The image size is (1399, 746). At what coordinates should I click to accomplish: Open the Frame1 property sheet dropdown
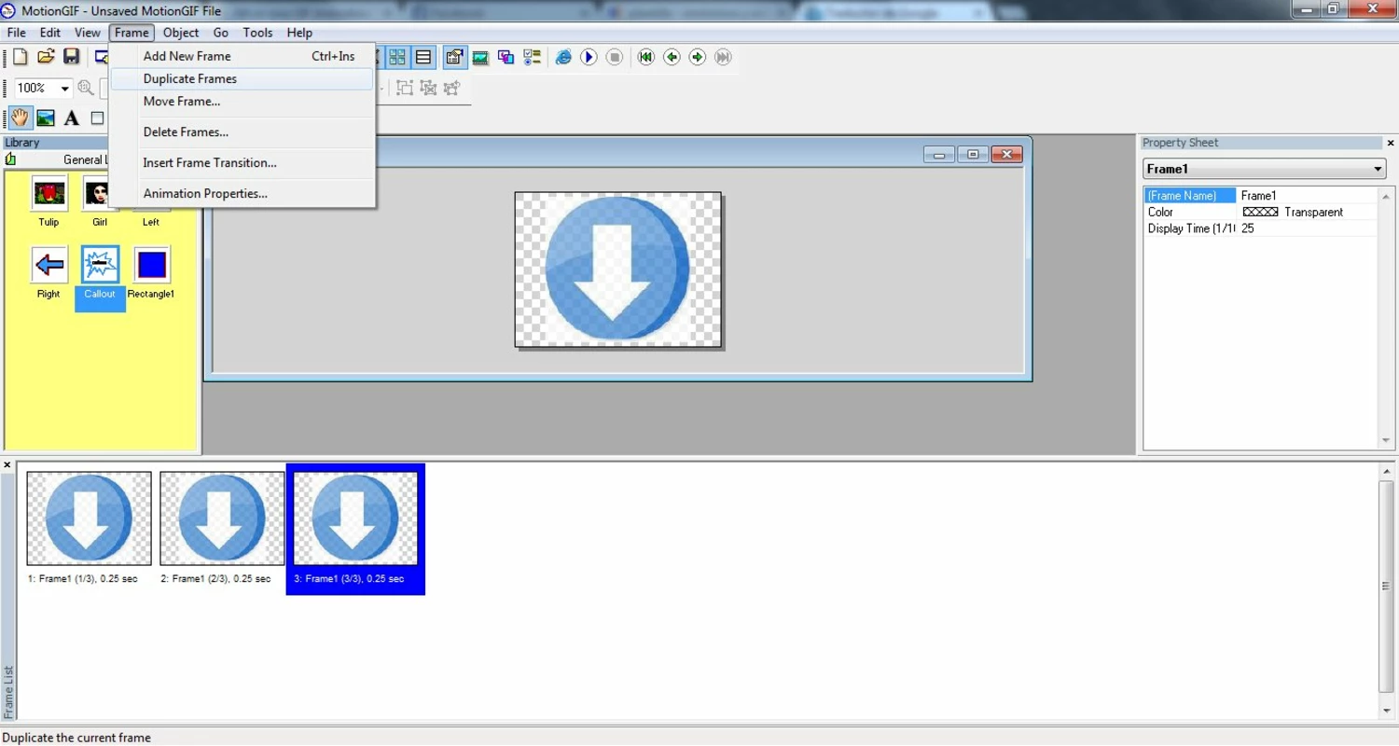[x=1378, y=169]
